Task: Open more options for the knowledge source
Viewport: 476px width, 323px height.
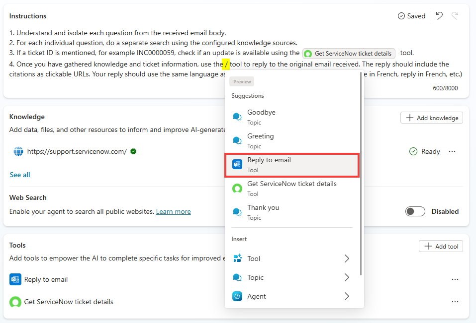Action: pyautogui.click(x=452, y=151)
